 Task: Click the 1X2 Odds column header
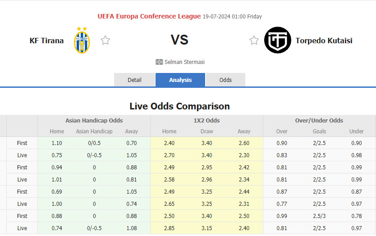[x=206, y=120]
